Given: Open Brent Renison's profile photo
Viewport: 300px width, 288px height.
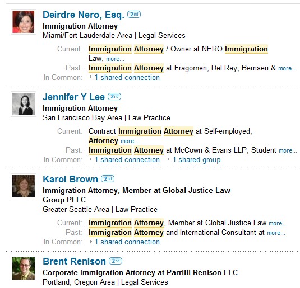Looking at the screenshot, I should (24, 268).
